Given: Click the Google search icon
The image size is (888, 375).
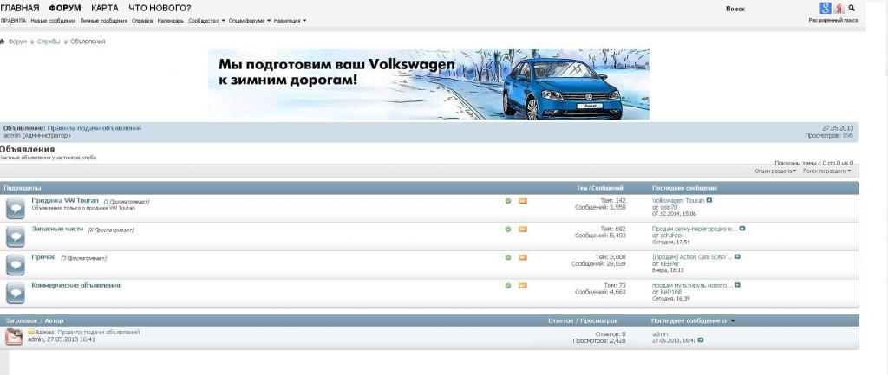Looking at the screenshot, I should pyautogui.click(x=826, y=9).
